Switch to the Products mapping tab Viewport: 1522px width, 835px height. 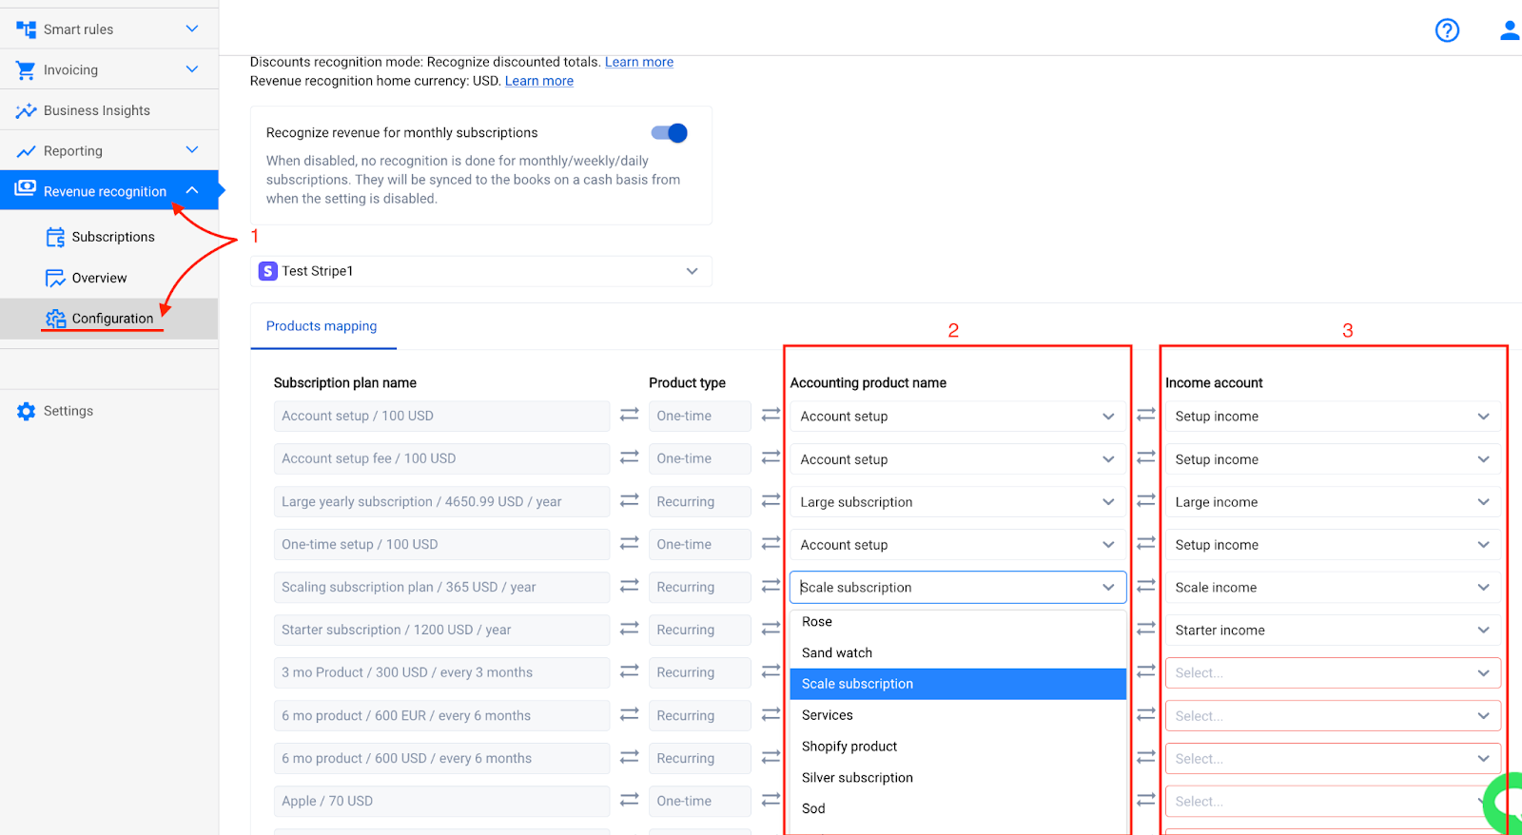[x=322, y=326]
